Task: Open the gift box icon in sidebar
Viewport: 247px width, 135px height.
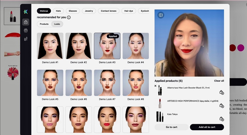Action: coord(26,31)
